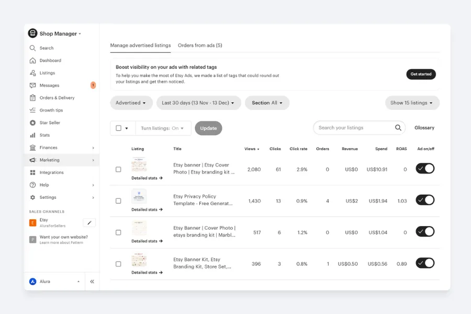Open Detailed stats for Etsy banner Cover Photo
Screen dimensions: 471x314
click(147, 178)
